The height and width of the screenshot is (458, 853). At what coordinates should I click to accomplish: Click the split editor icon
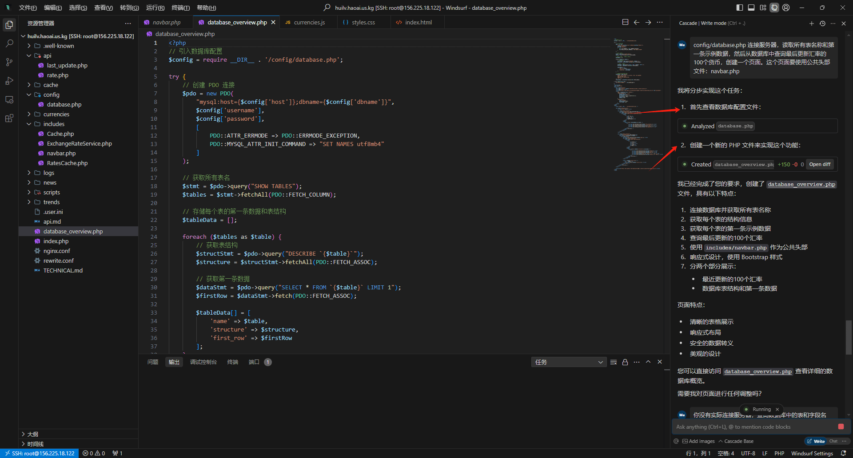click(x=625, y=22)
